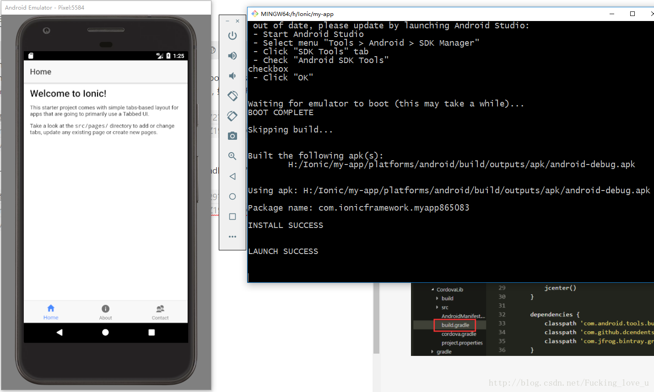Open emulator extended controls (three dots)

click(x=232, y=237)
